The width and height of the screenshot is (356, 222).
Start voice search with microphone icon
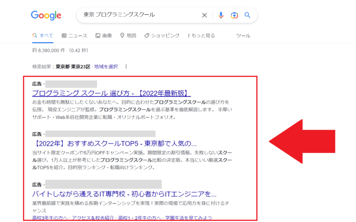click(221, 15)
